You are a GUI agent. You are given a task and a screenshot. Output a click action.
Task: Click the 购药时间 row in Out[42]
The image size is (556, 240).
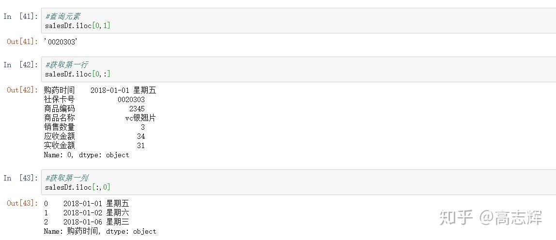(x=100, y=90)
